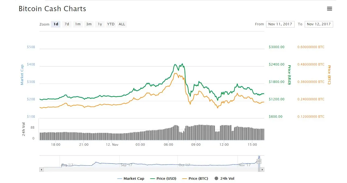347x183 pixels.
Task: Switch zoom to 1y
Action: pos(100,24)
